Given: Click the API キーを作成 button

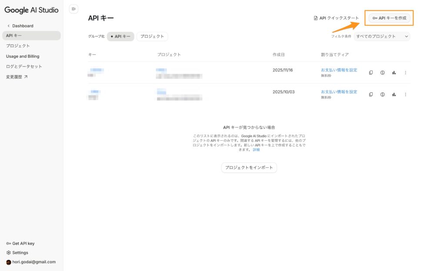Looking at the screenshot, I should coord(389,18).
